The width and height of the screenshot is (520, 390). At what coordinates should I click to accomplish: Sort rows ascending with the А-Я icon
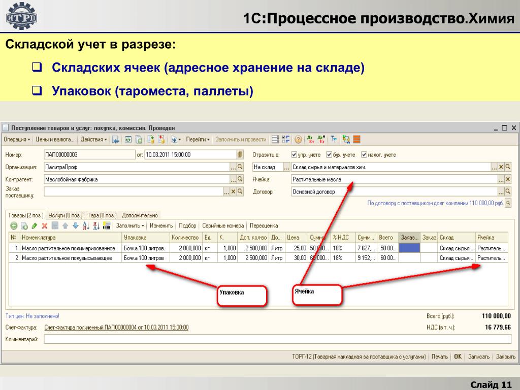pyautogui.click(x=86, y=226)
